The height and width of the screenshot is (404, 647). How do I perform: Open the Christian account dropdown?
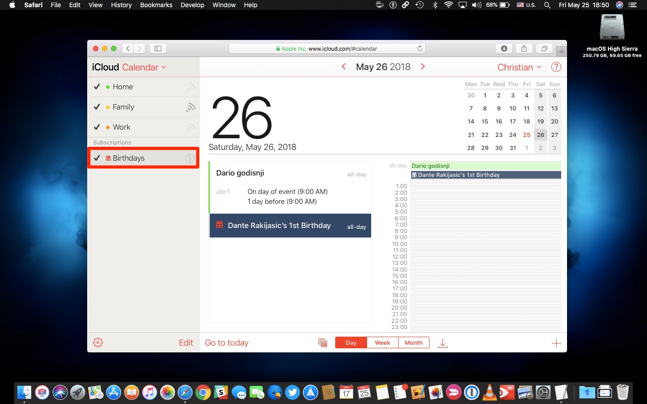(519, 67)
